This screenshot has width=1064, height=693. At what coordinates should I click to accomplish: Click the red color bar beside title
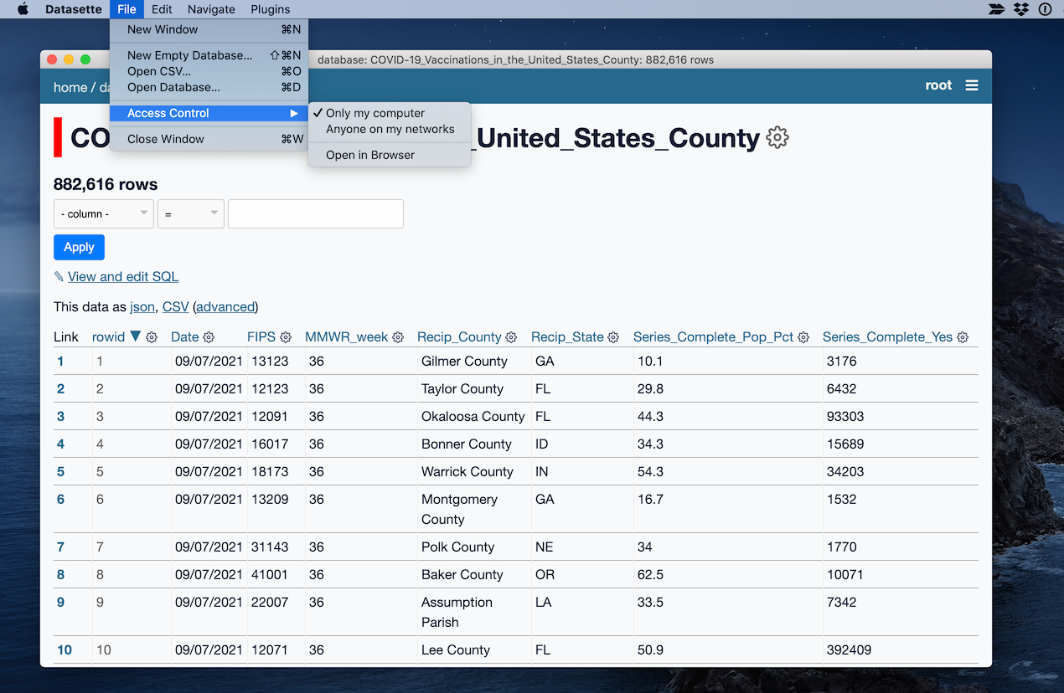point(58,137)
